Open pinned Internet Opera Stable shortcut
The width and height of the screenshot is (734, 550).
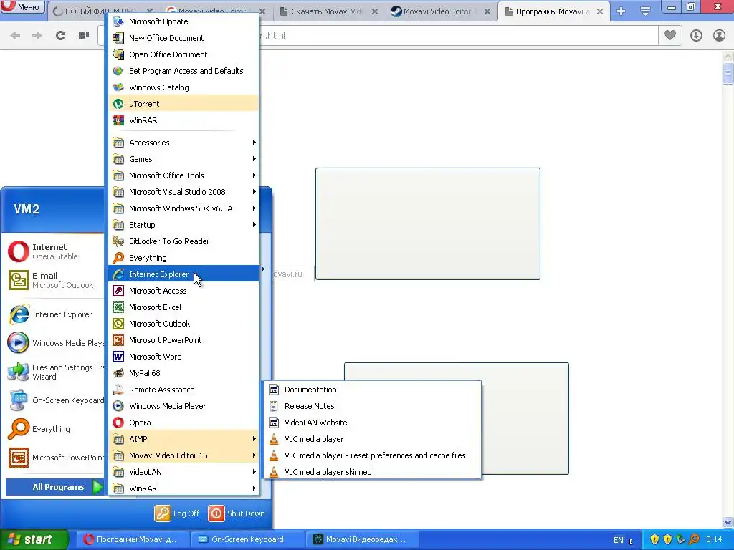click(x=54, y=251)
